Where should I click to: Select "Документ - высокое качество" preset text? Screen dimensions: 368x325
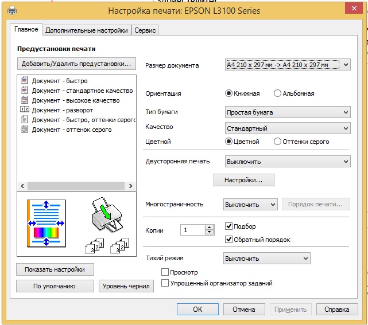click(x=76, y=100)
